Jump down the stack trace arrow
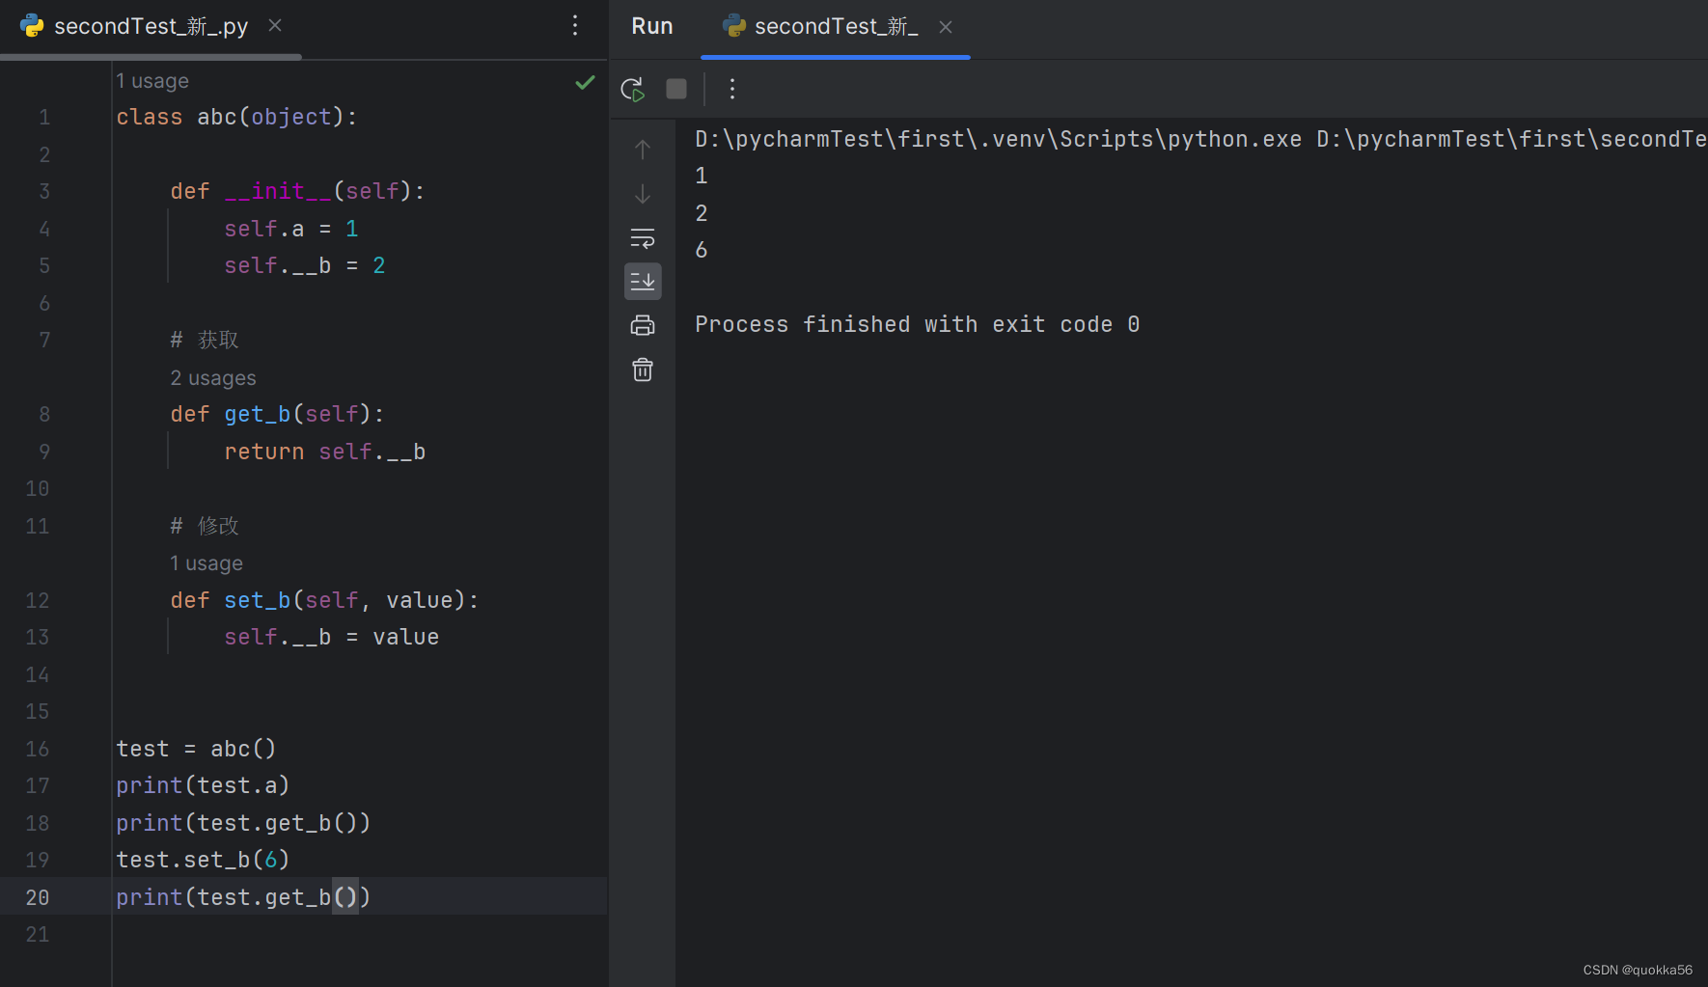The image size is (1708, 987). pyautogui.click(x=643, y=194)
